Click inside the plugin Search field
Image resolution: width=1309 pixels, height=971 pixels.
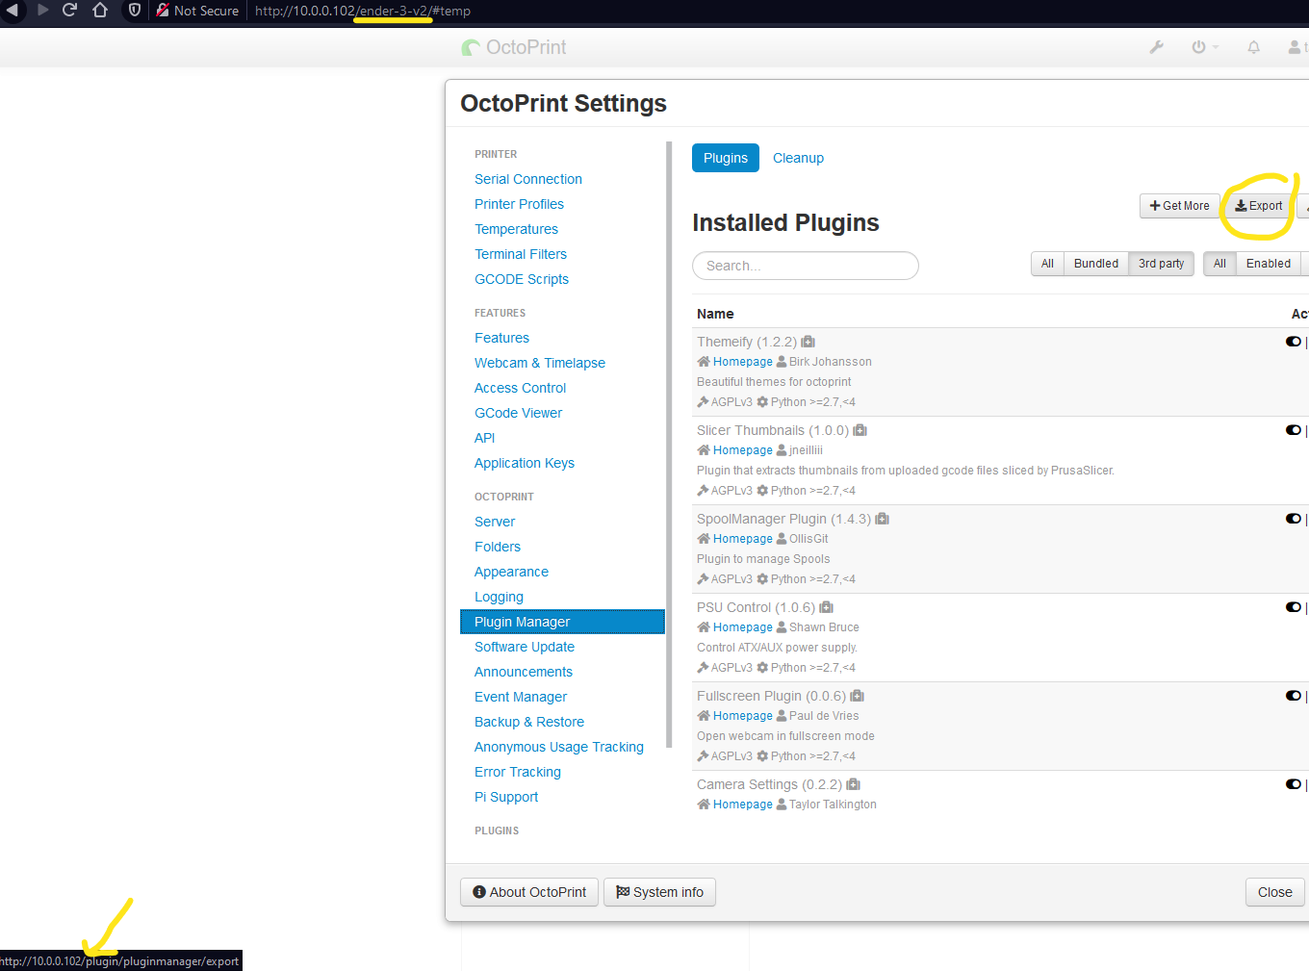[x=805, y=266]
